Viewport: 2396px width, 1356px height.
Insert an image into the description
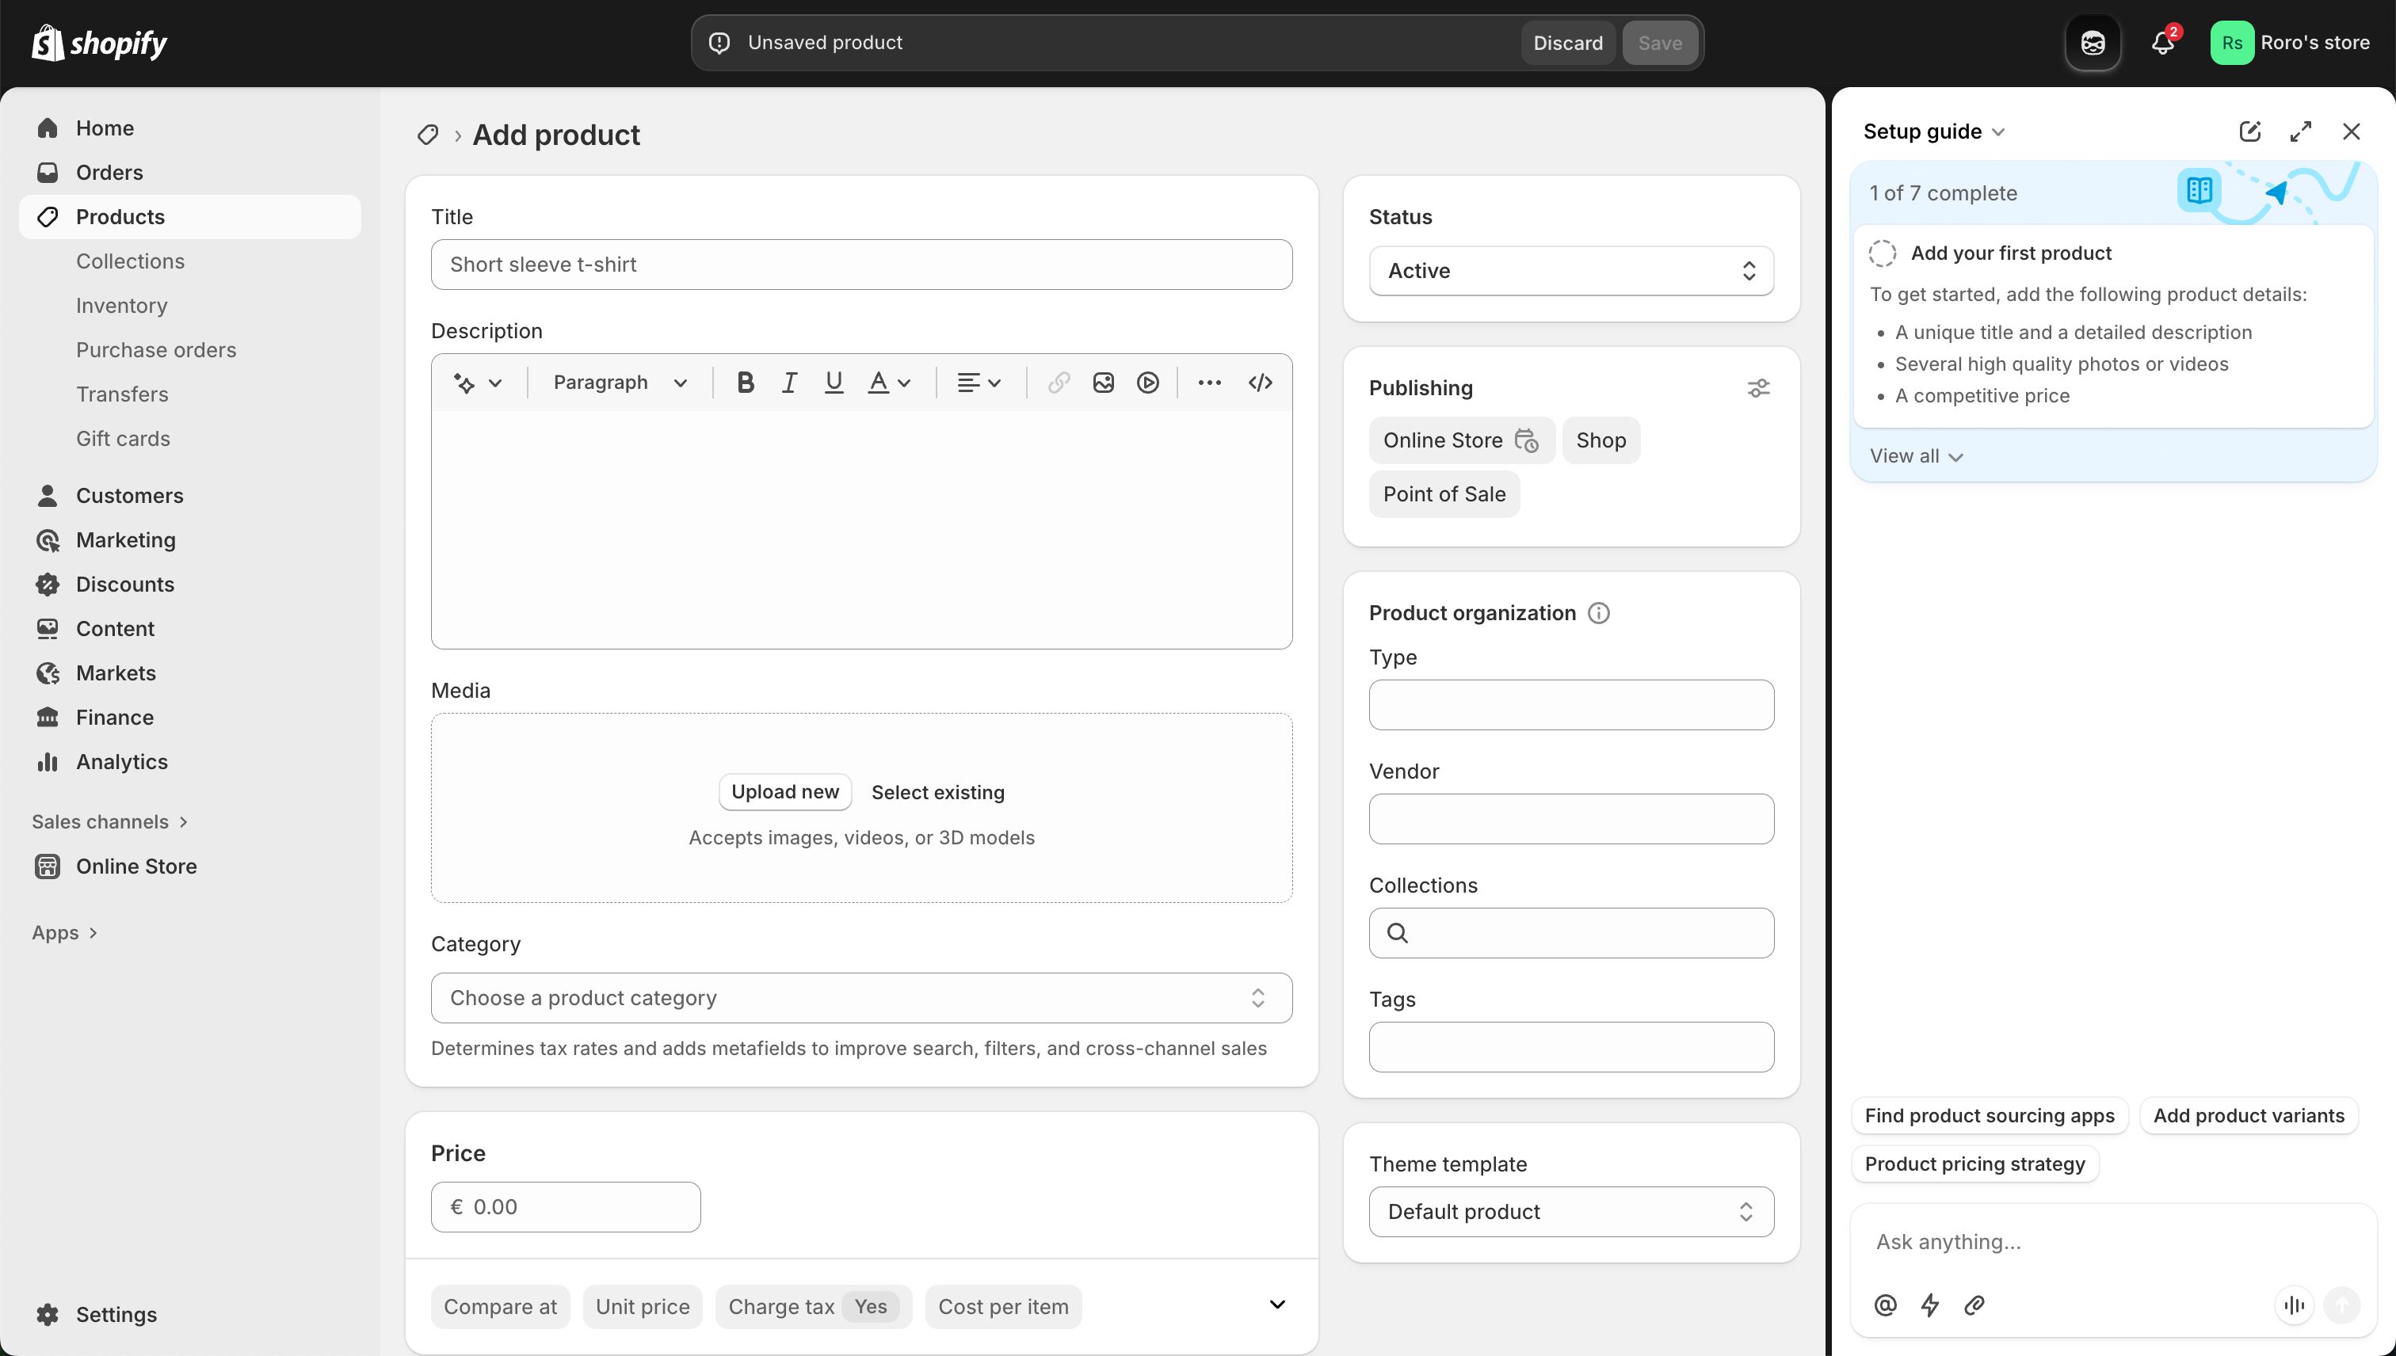point(1103,382)
